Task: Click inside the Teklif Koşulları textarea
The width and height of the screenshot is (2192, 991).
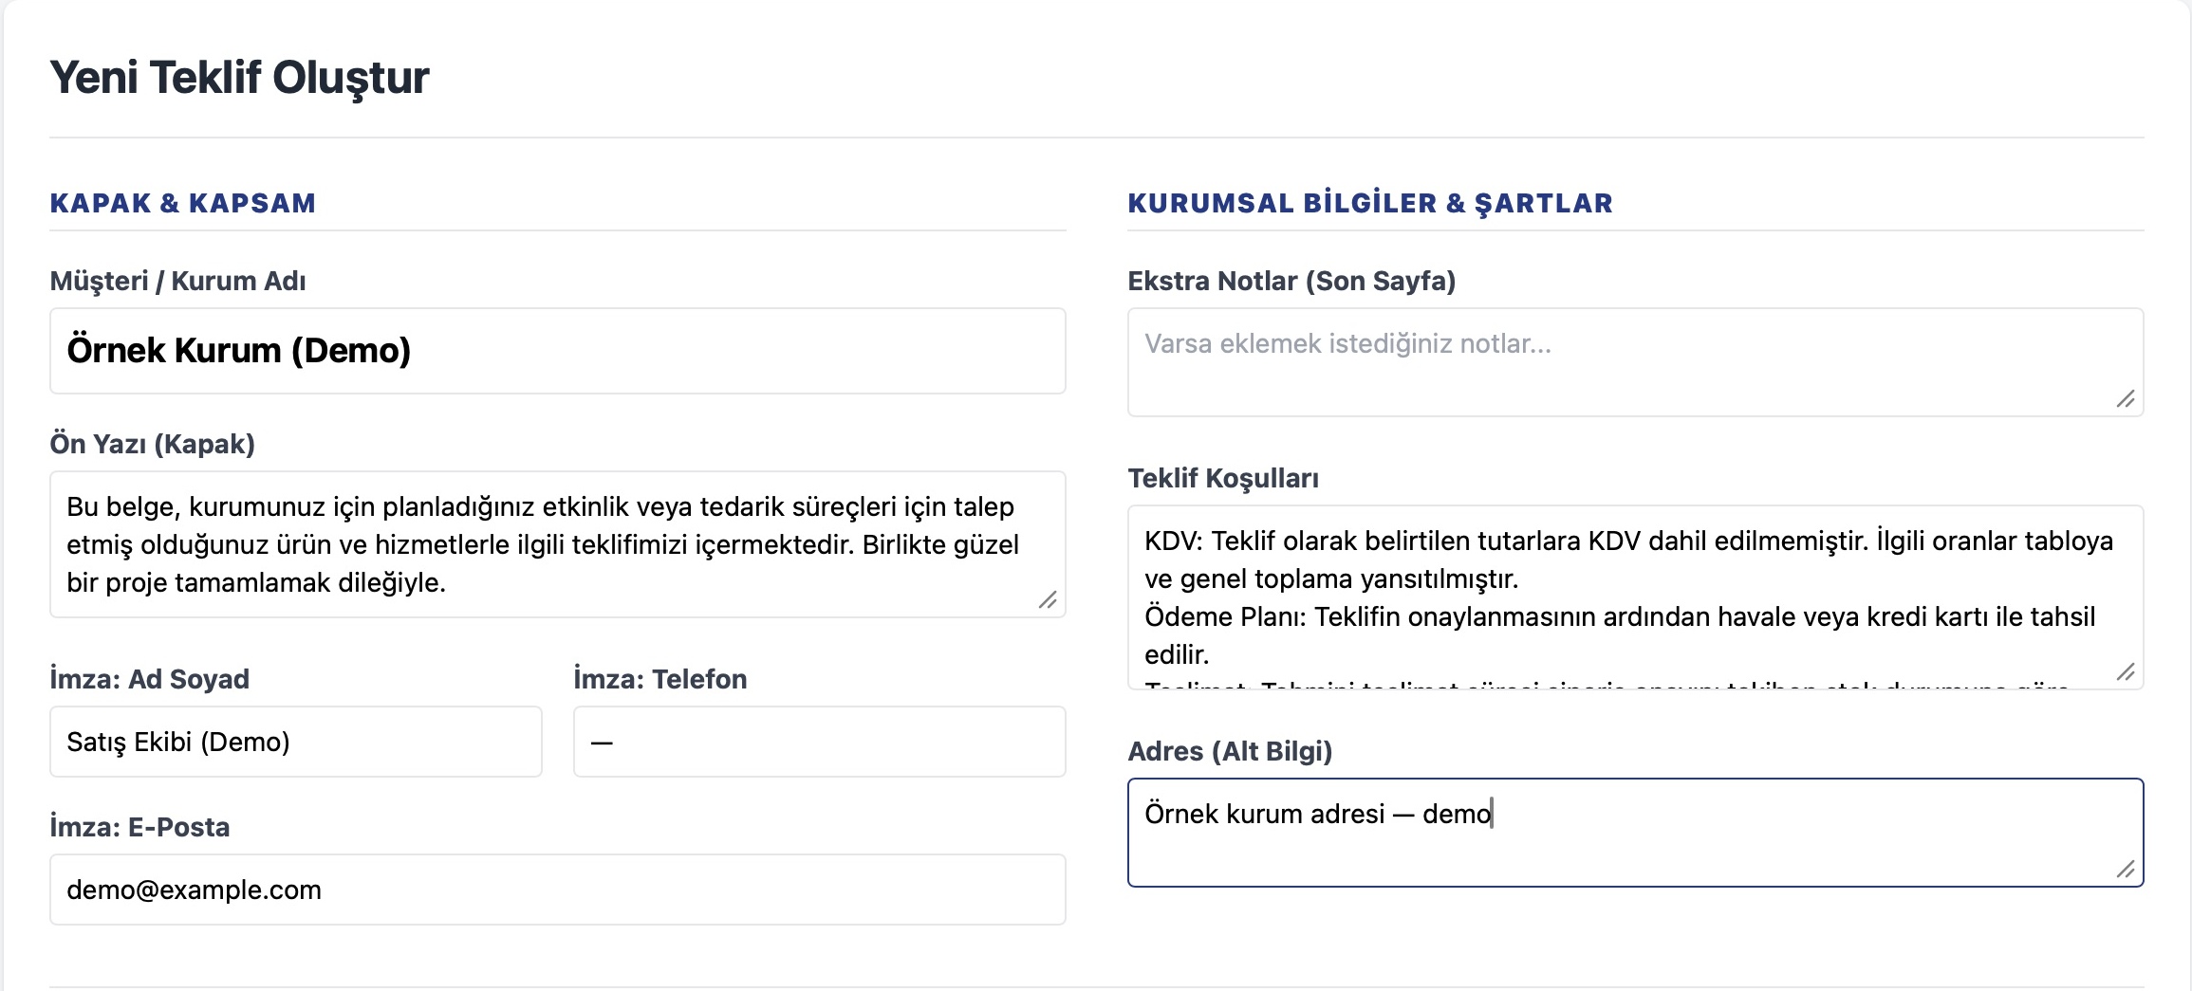Action: [1636, 597]
